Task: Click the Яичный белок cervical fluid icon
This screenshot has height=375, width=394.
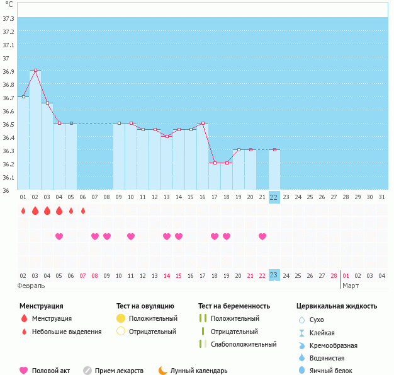Action: 301,371
